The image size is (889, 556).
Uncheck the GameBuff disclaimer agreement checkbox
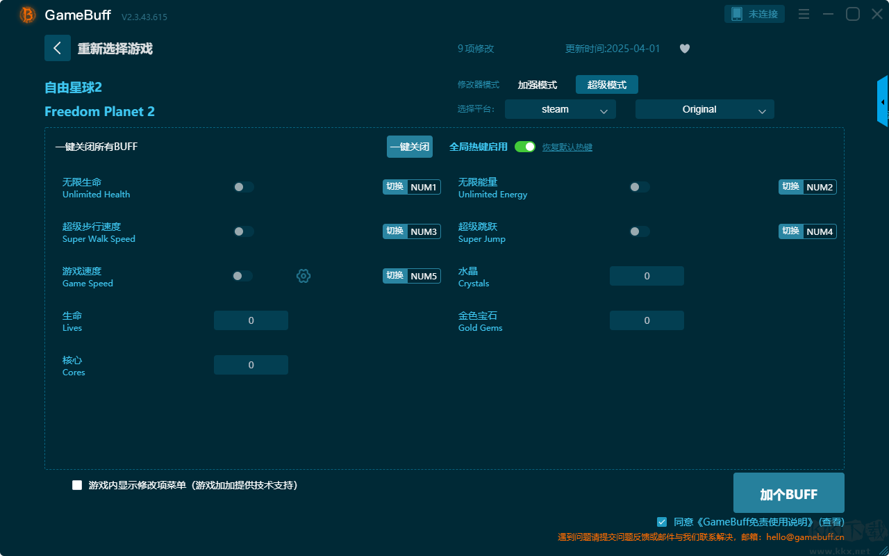click(662, 521)
